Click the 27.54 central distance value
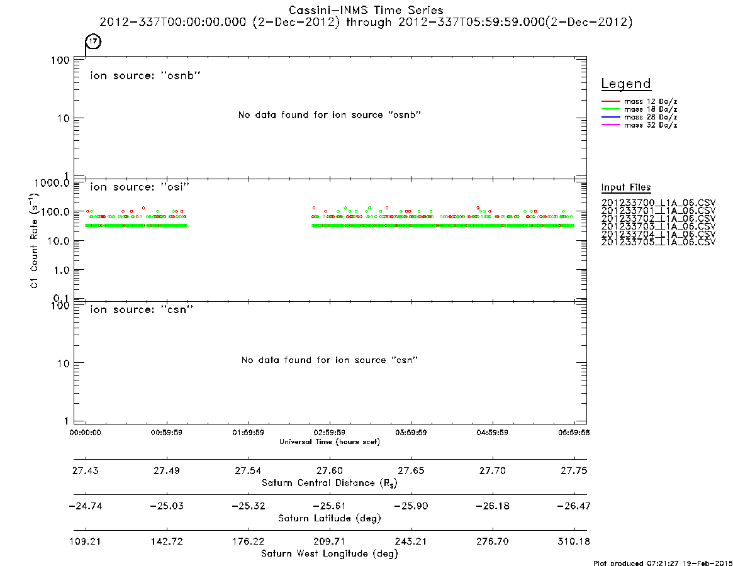The width and height of the screenshot is (733, 566). tap(249, 470)
